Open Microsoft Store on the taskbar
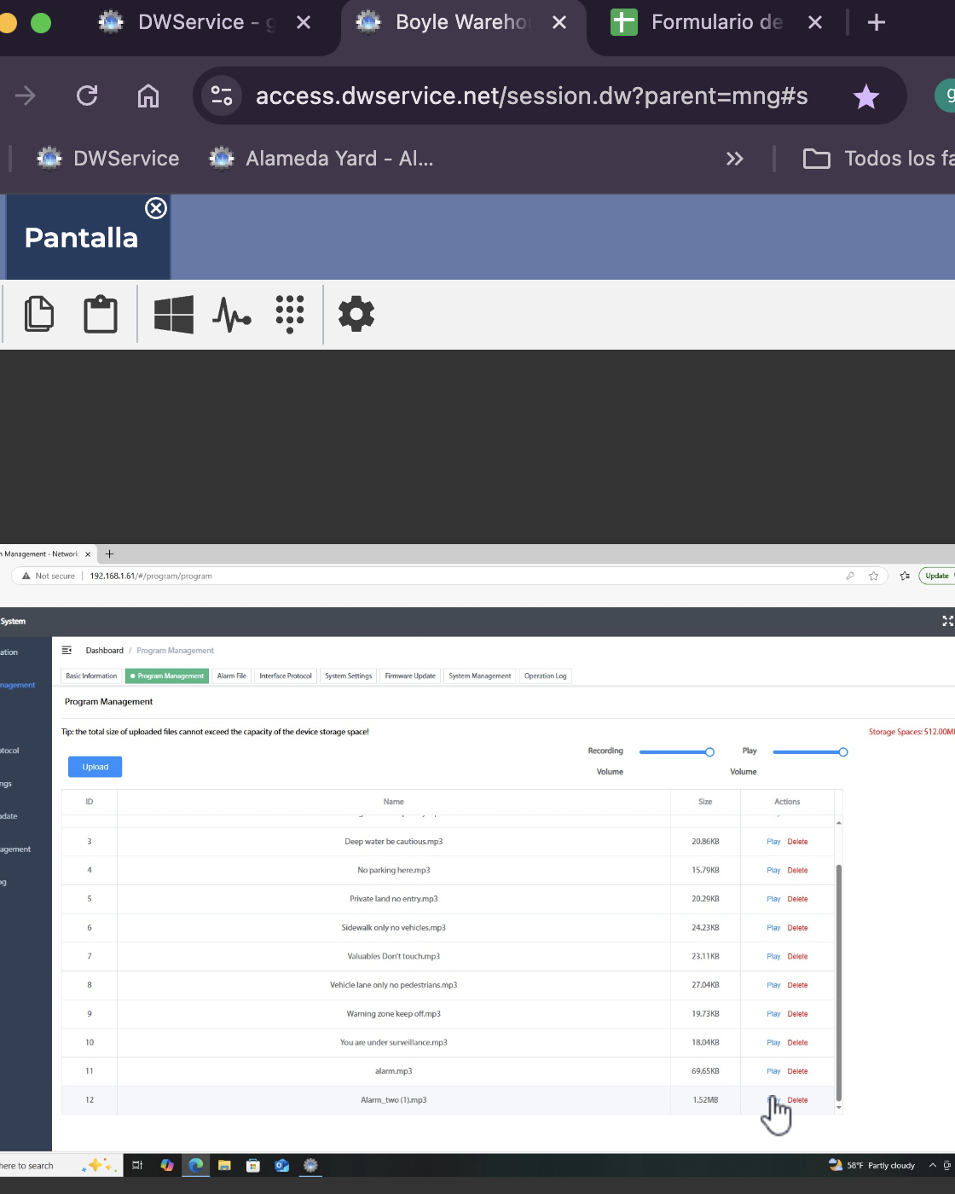 [253, 1165]
